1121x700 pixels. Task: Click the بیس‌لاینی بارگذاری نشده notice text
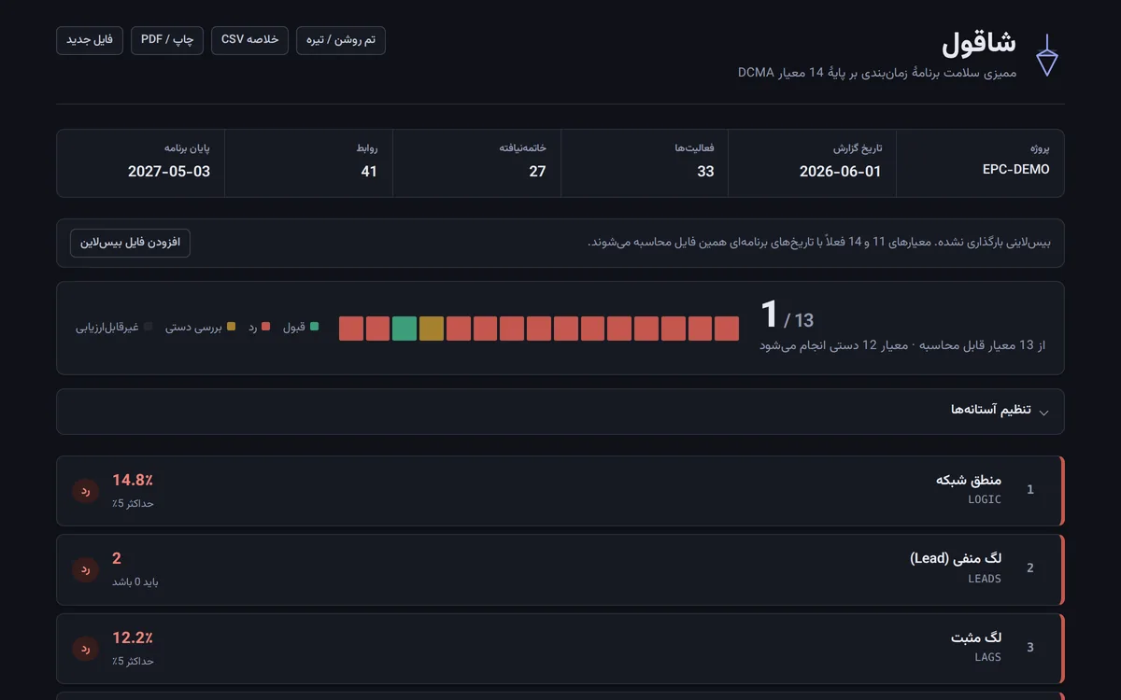(x=819, y=243)
